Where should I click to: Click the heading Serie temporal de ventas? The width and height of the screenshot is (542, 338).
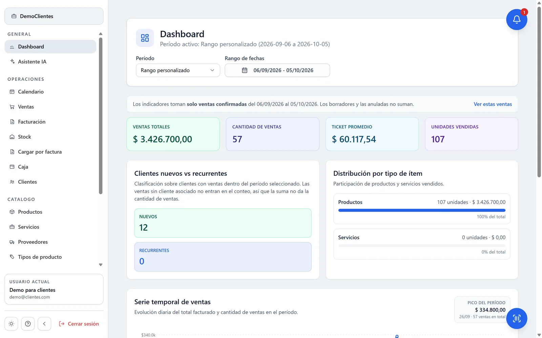click(x=172, y=302)
